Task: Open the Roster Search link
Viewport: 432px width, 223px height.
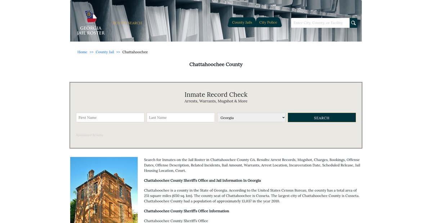Action: click(127, 23)
